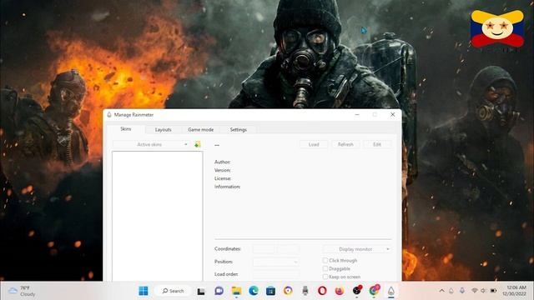Click the Rainmeter drop icon in system tray
The width and height of the screenshot is (534, 300).
(x=451, y=291)
